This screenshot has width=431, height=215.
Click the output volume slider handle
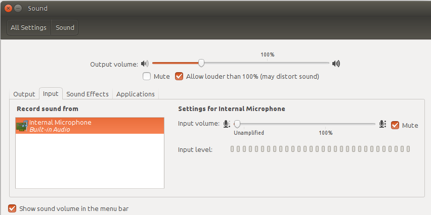201,63
